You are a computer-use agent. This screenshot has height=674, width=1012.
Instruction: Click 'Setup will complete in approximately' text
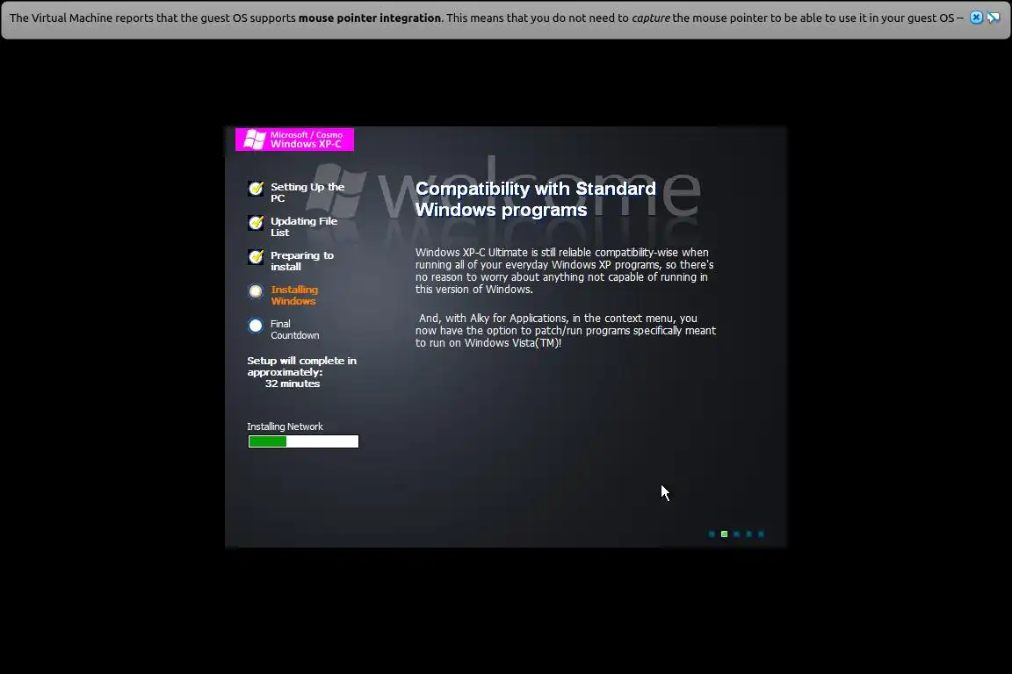[x=301, y=366]
